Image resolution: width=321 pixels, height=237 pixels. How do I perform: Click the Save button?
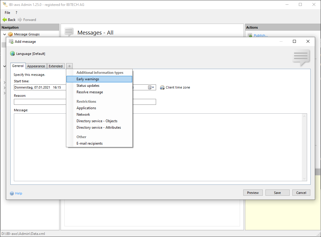[277, 193]
